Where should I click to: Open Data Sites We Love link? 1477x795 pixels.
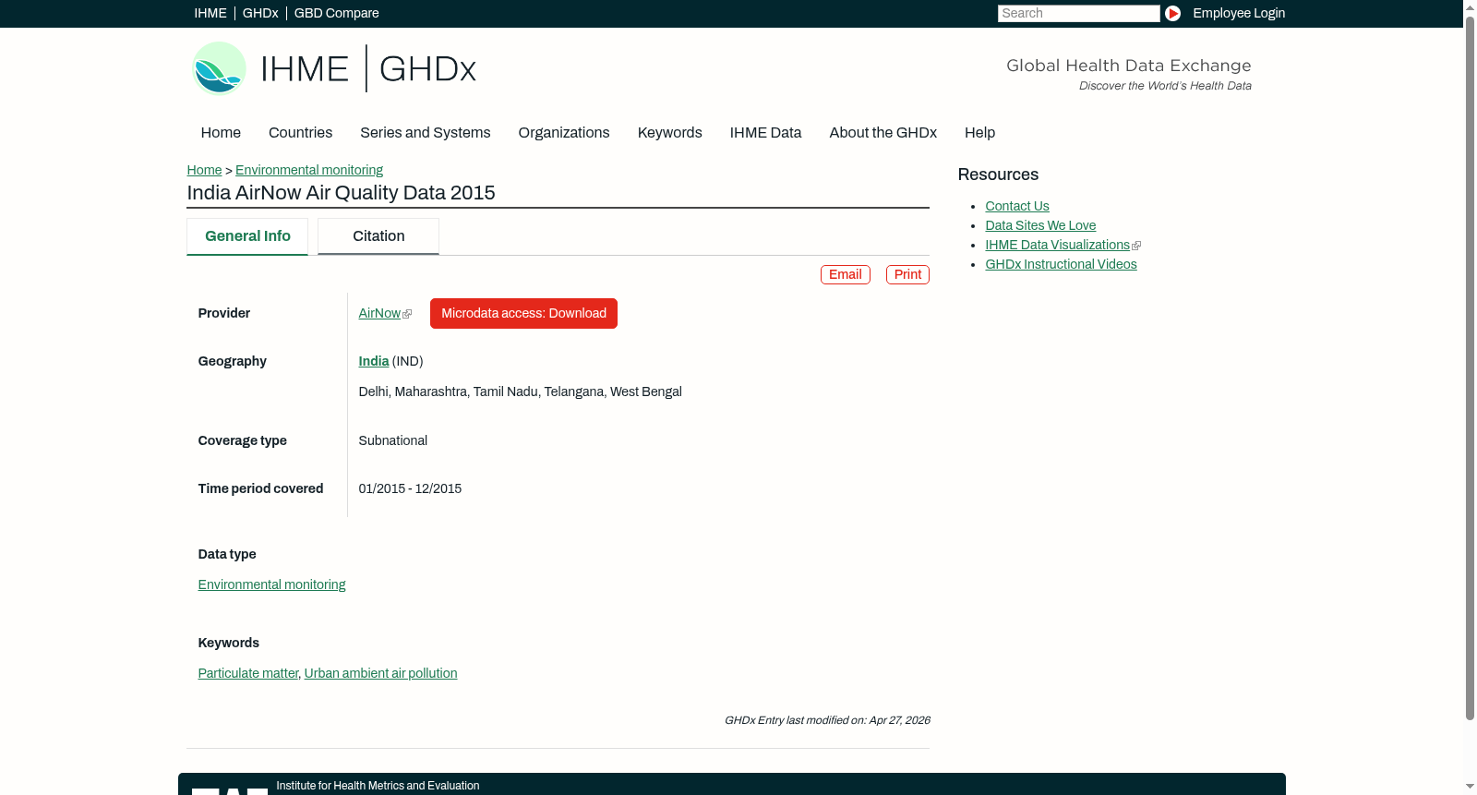click(1040, 226)
